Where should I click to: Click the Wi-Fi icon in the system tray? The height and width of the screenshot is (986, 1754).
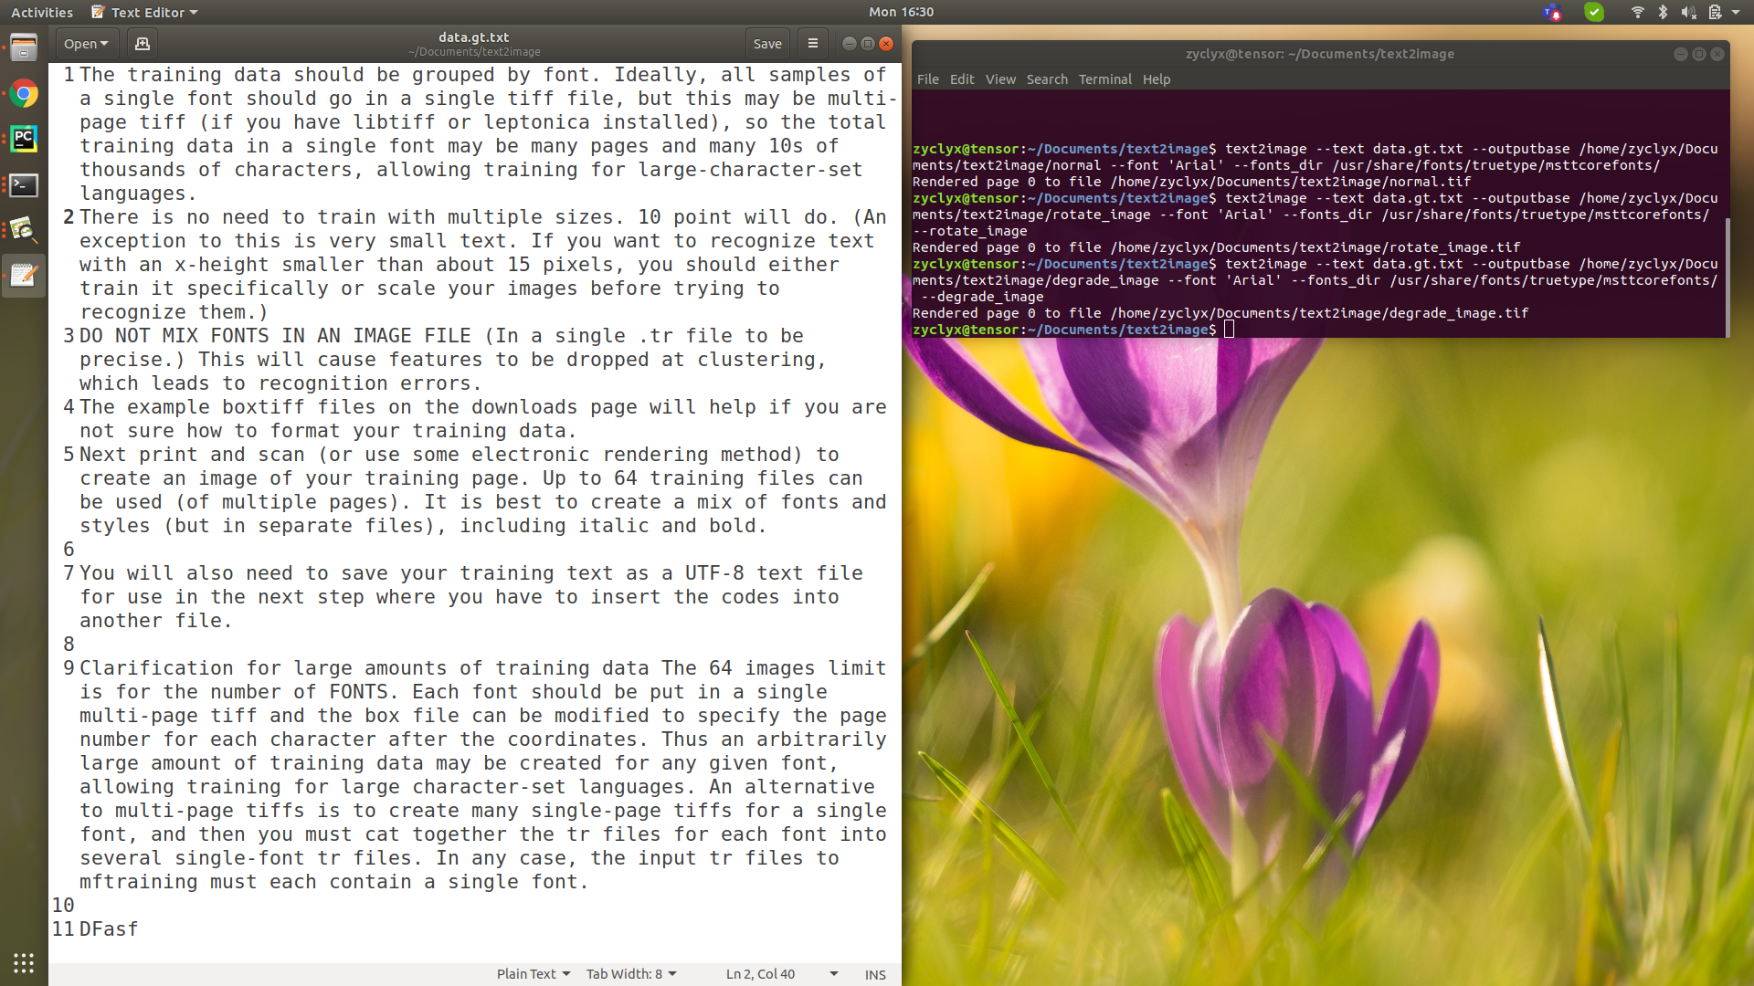pyautogui.click(x=1637, y=12)
